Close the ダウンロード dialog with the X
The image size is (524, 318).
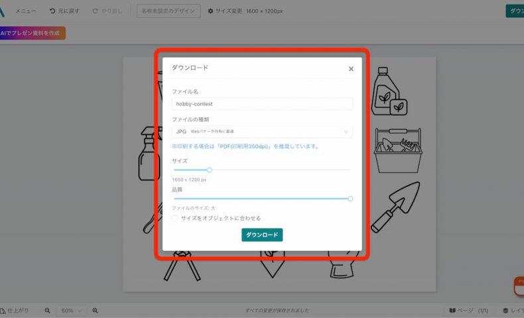[x=351, y=69]
